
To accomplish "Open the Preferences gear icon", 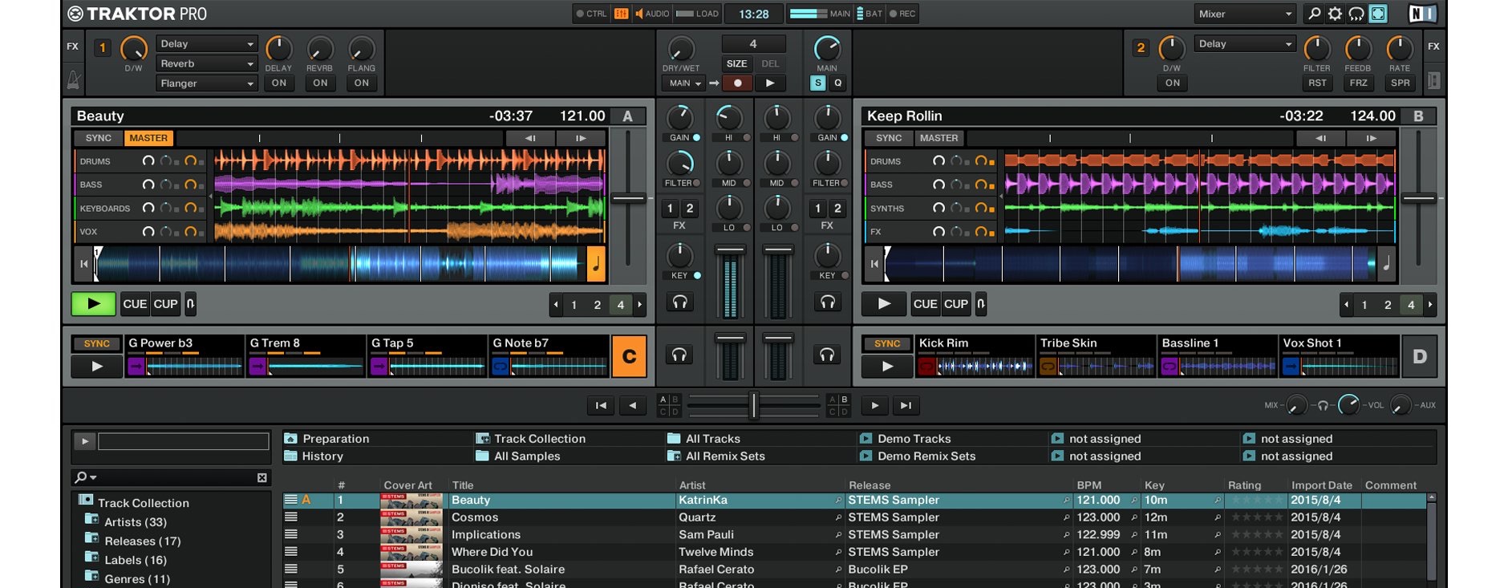I will tap(1335, 14).
